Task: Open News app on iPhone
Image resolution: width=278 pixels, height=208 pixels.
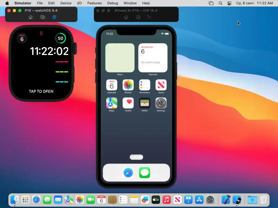Action: (161, 85)
